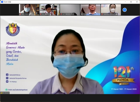Click the muted mic icon on Sekolah Pahoa tile
Viewport: 140px width, 102px height.
102,14
